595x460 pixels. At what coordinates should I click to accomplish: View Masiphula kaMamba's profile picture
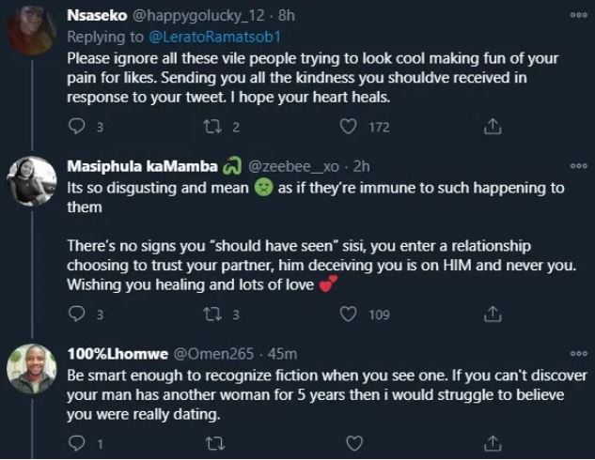click(33, 178)
